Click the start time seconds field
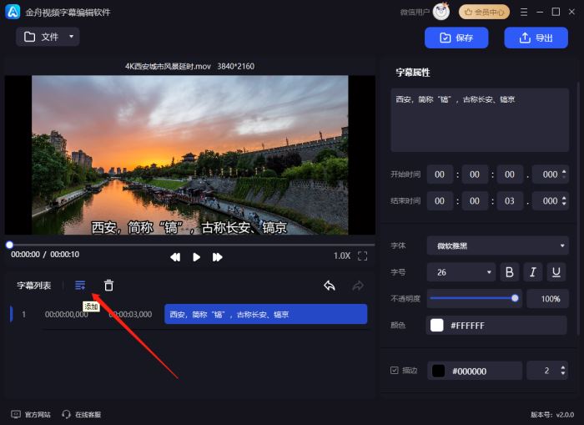 (510, 175)
